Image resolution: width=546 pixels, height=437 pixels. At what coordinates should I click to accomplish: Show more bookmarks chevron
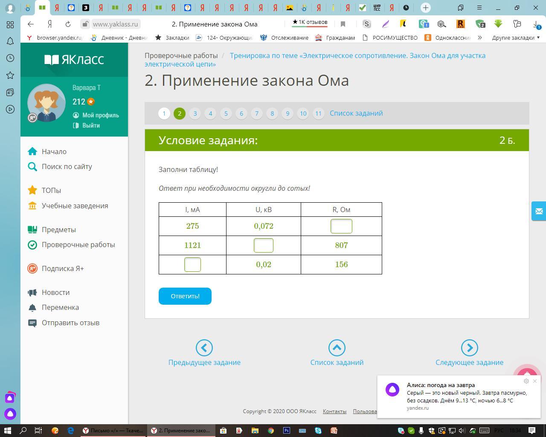(x=480, y=38)
